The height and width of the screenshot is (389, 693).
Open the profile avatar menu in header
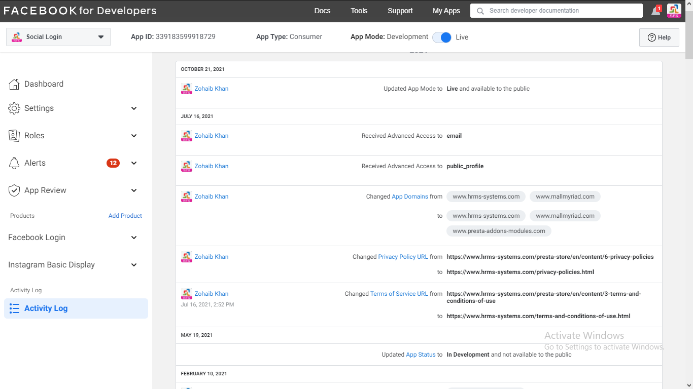[674, 11]
